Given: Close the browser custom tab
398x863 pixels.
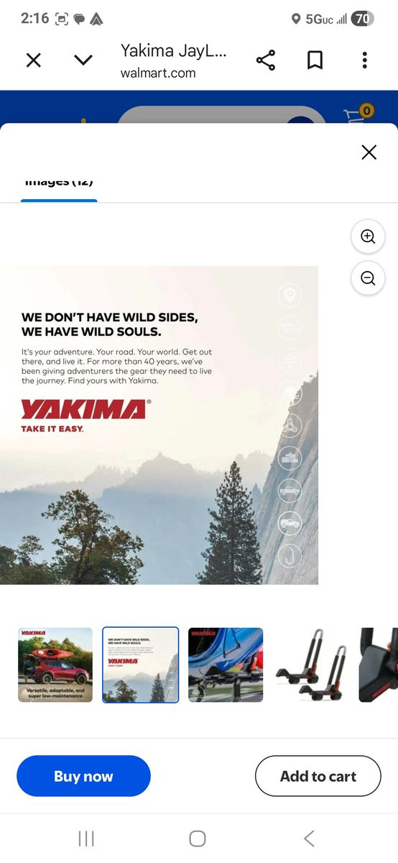Looking at the screenshot, I should [x=33, y=60].
